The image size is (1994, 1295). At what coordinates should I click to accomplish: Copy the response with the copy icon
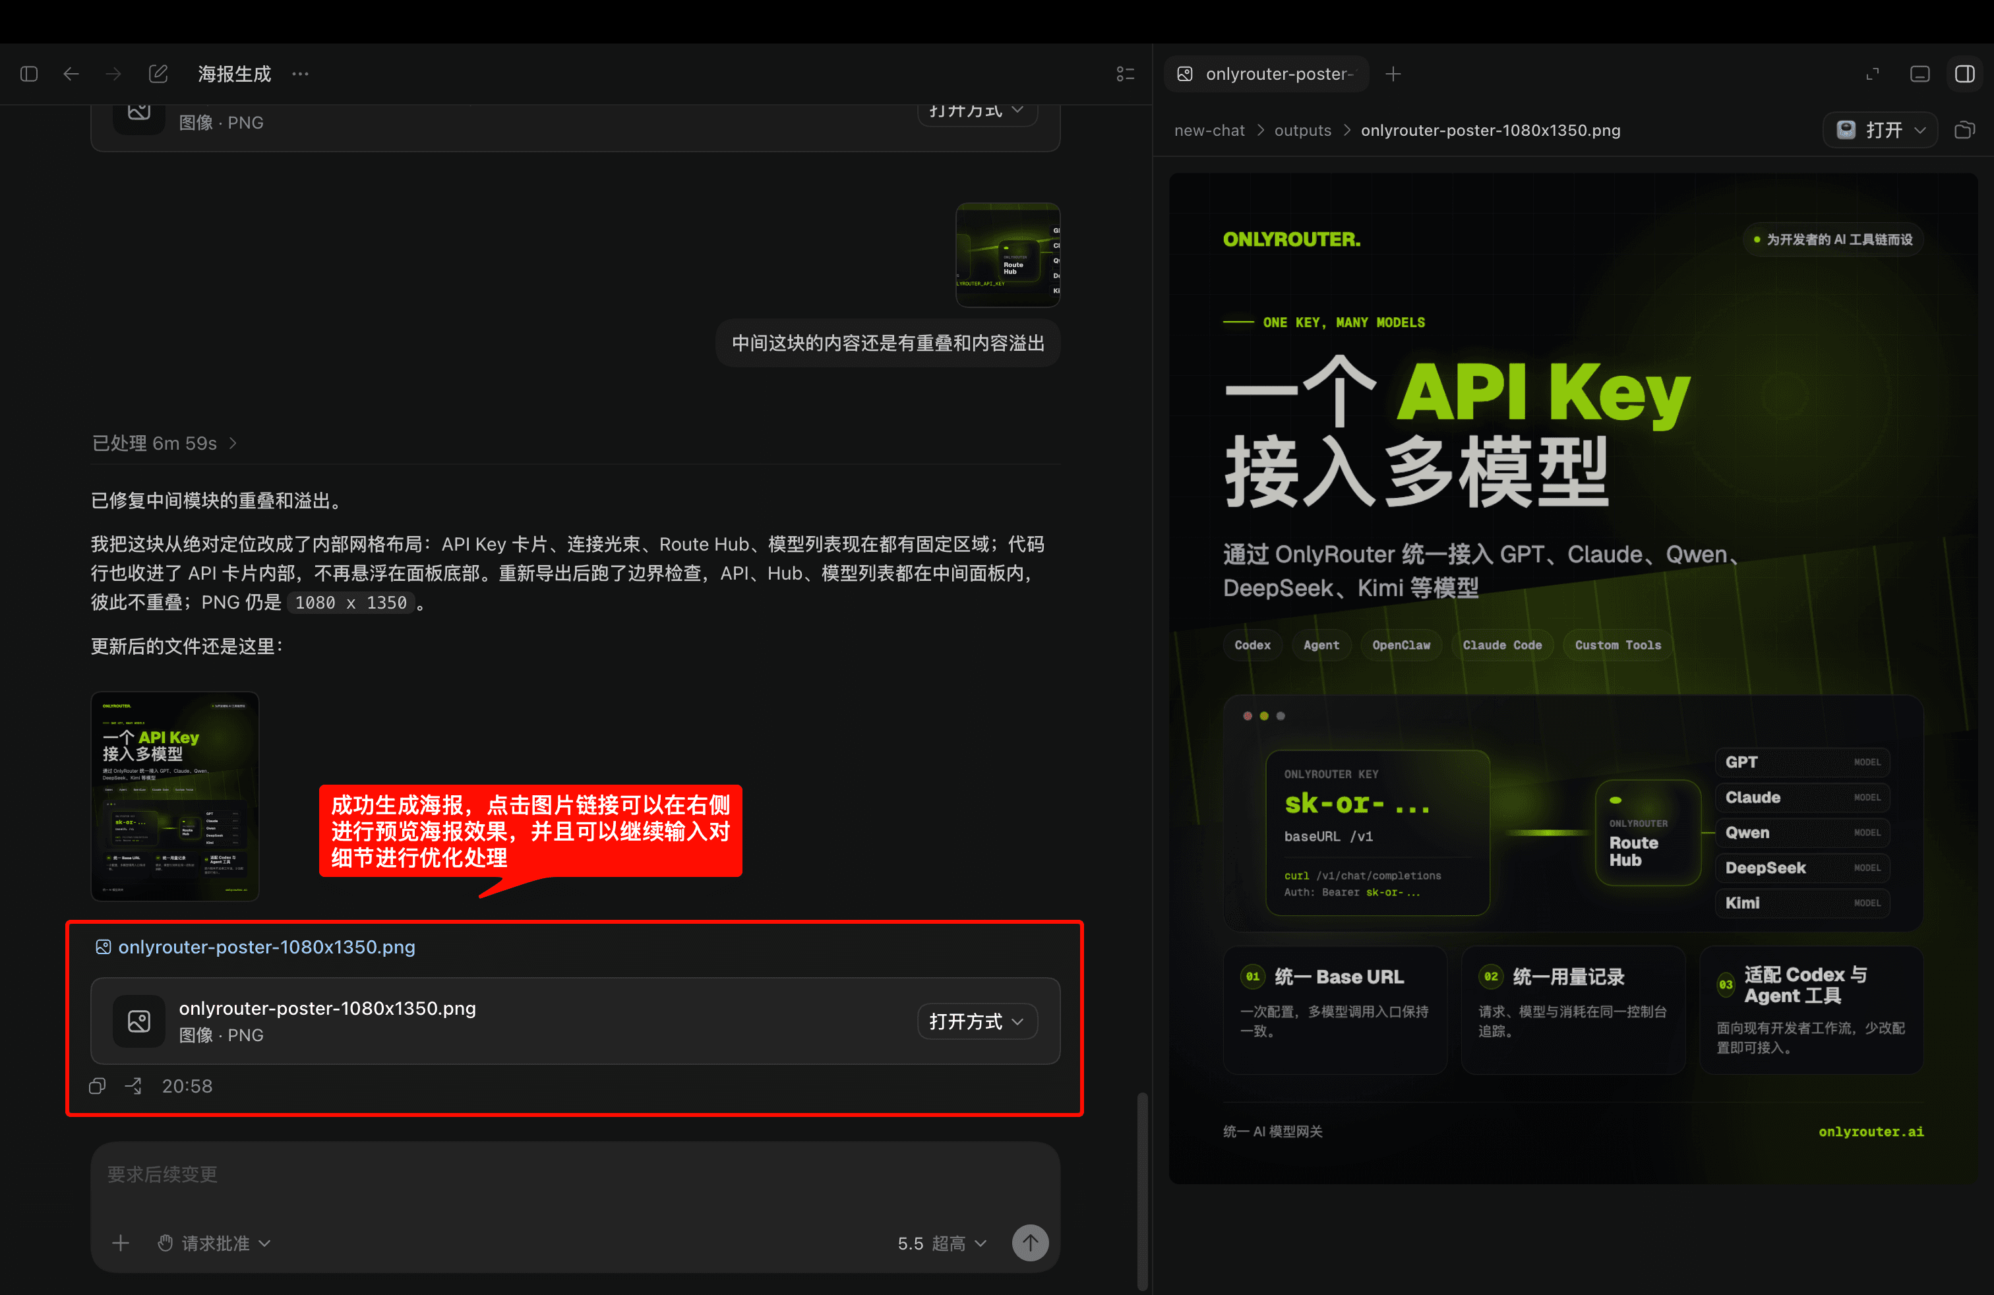tap(97, 1085)
